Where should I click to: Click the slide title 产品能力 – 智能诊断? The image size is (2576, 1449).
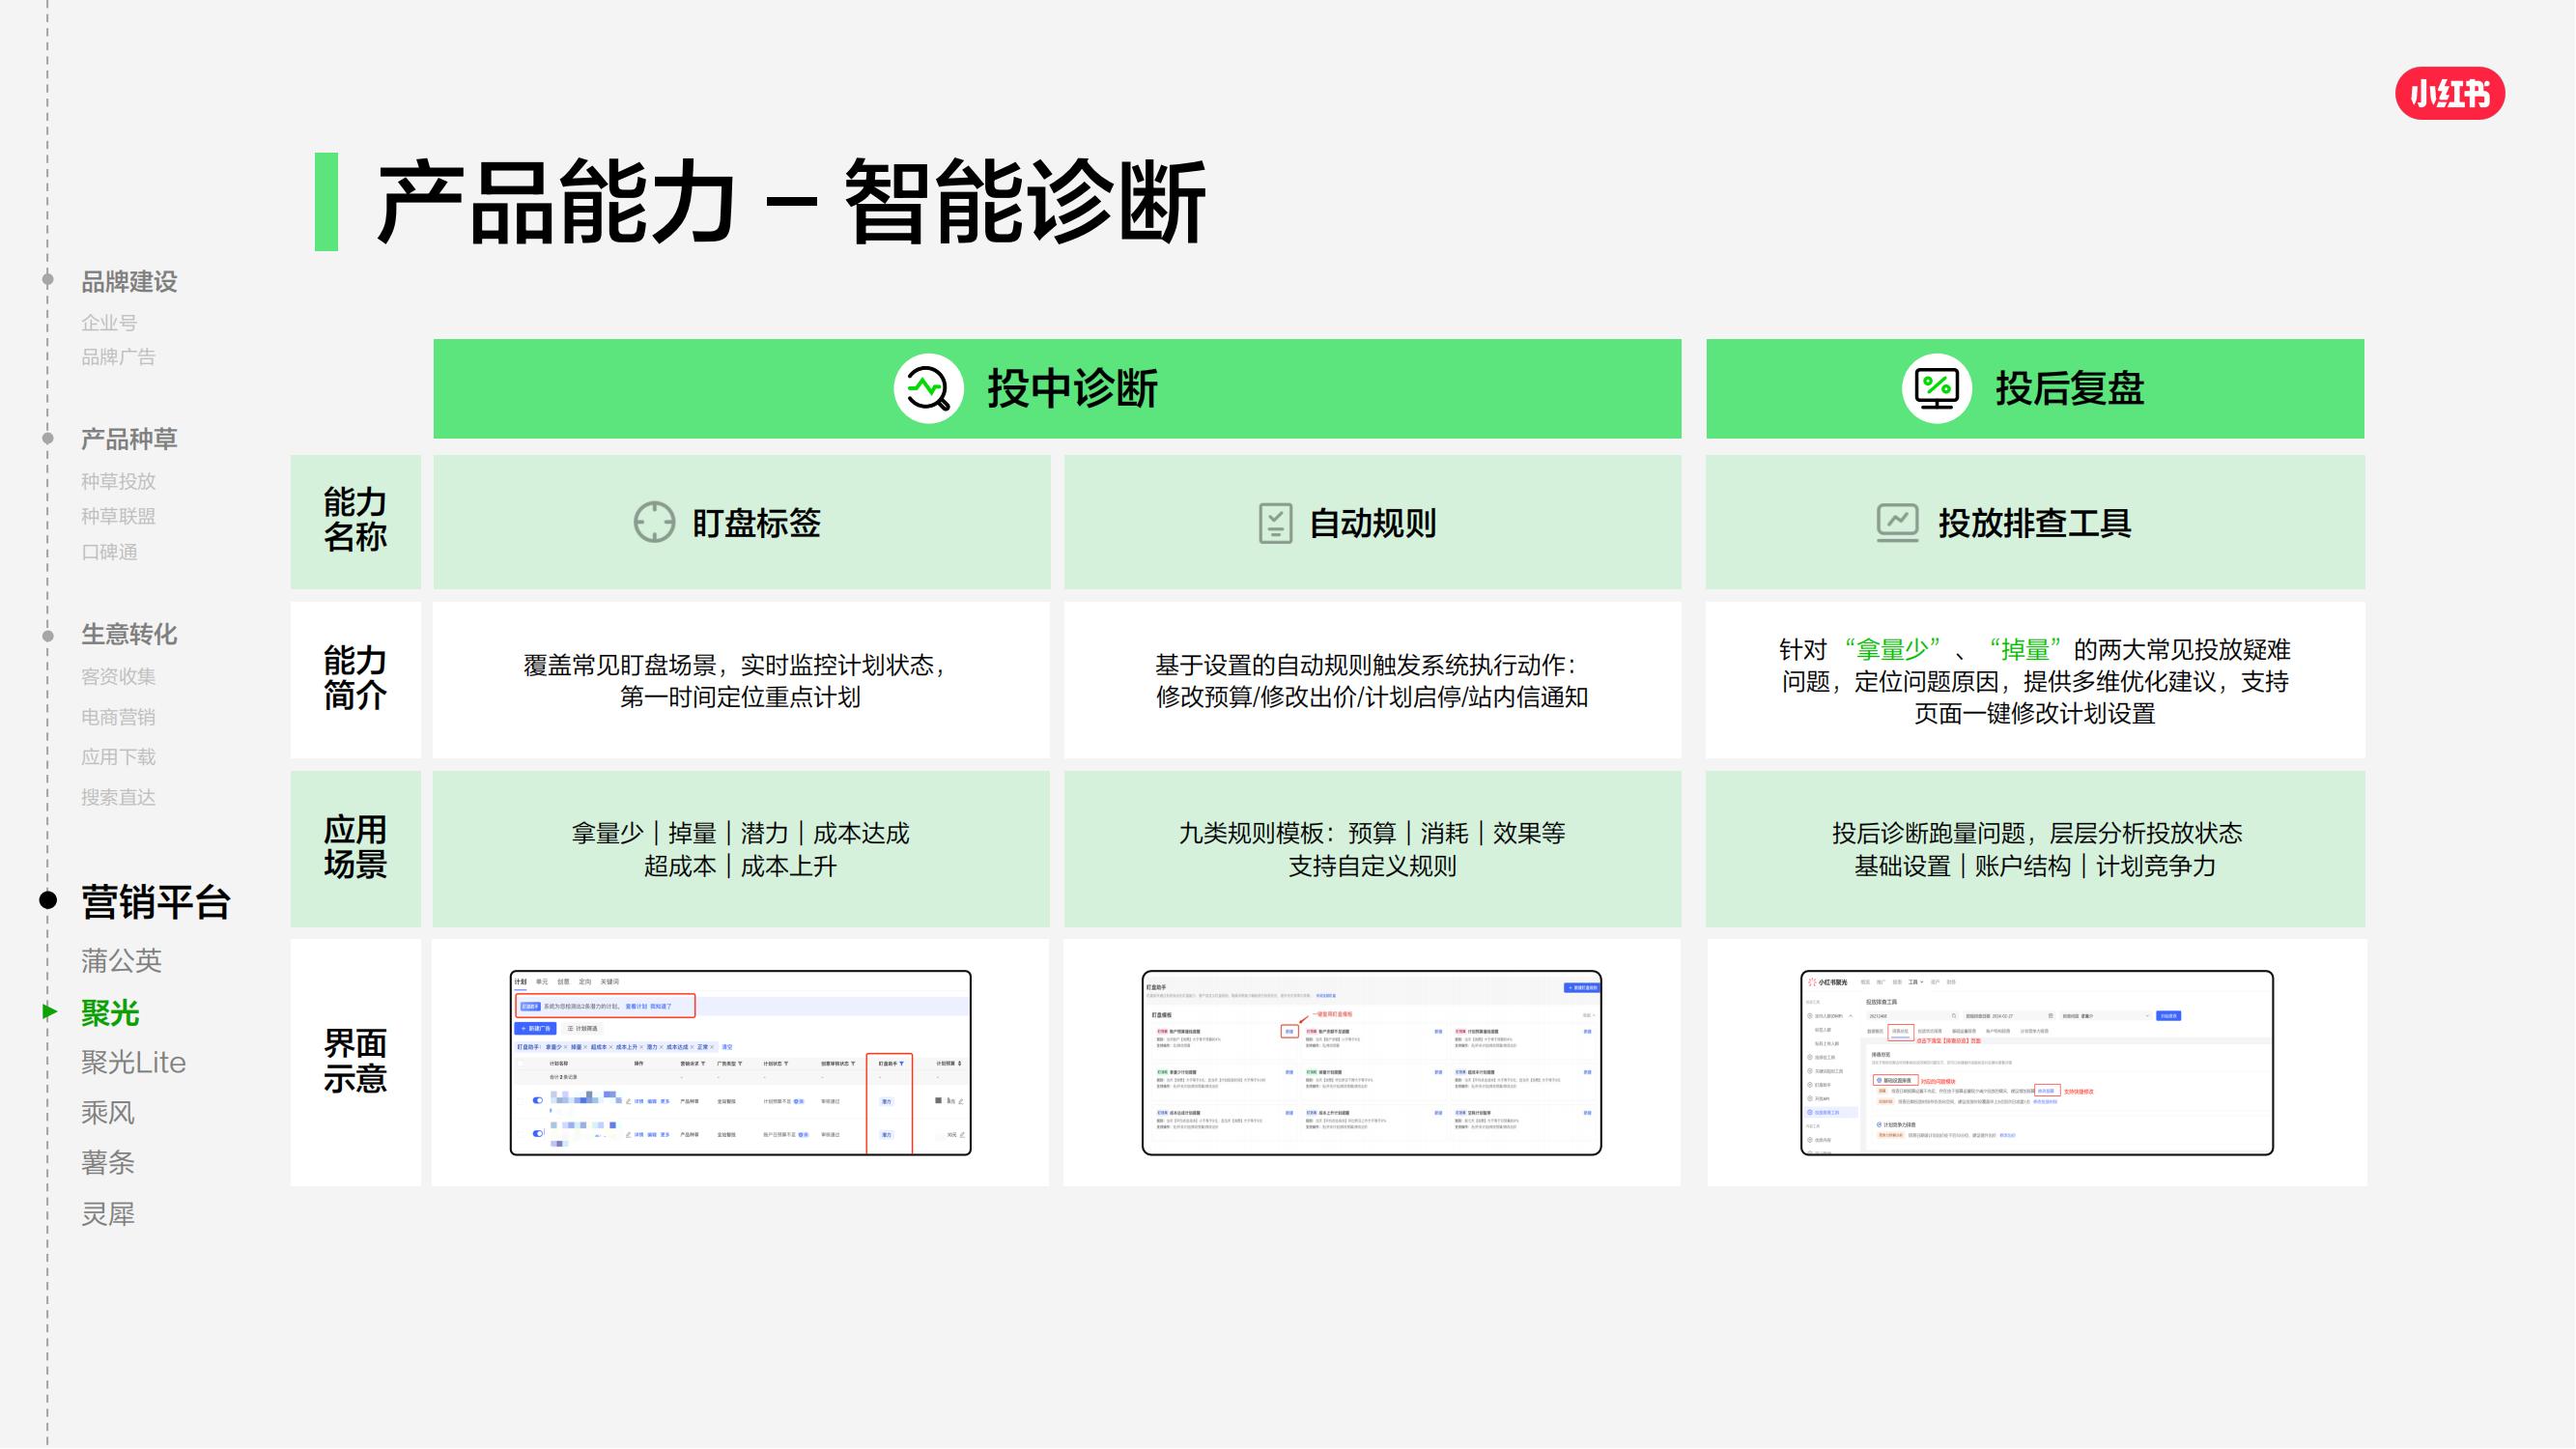791,202
